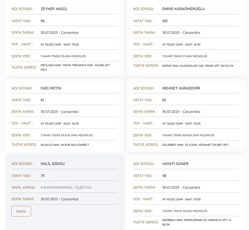Click the name Emine Karaömeroğlu

(x=184, y=9)
